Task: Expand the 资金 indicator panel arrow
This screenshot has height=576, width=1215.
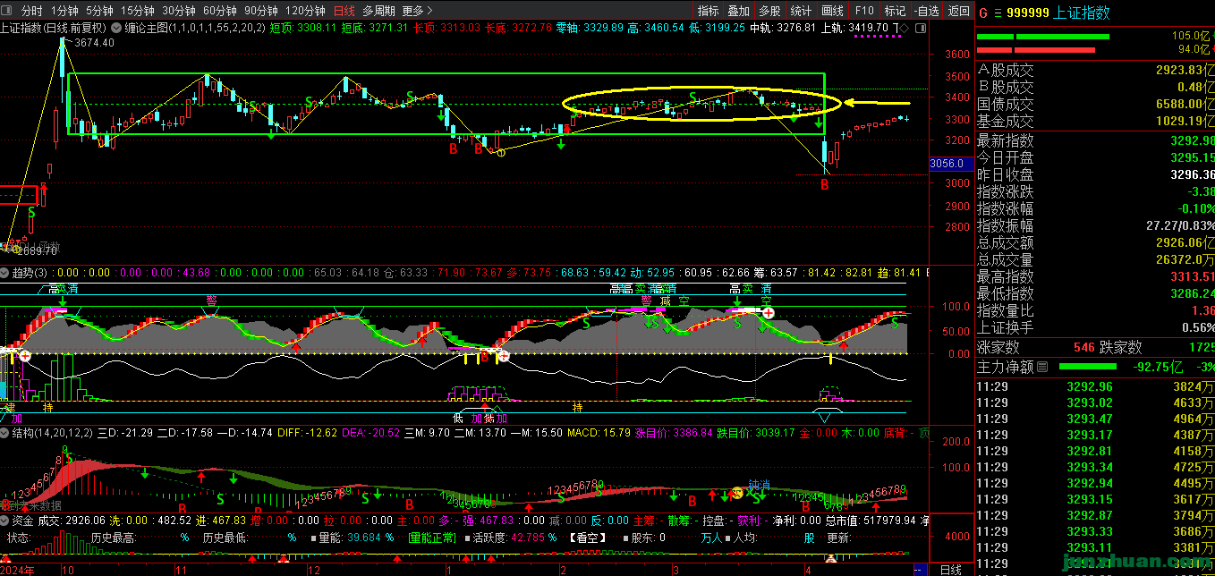Action: (4, 520)
